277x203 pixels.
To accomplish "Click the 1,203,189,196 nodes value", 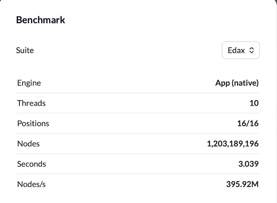I will point(233,144).
